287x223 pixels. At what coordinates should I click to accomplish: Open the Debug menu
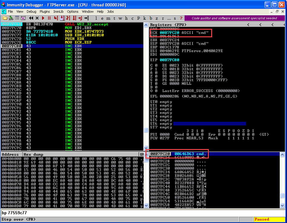click(x=32, y=12)
